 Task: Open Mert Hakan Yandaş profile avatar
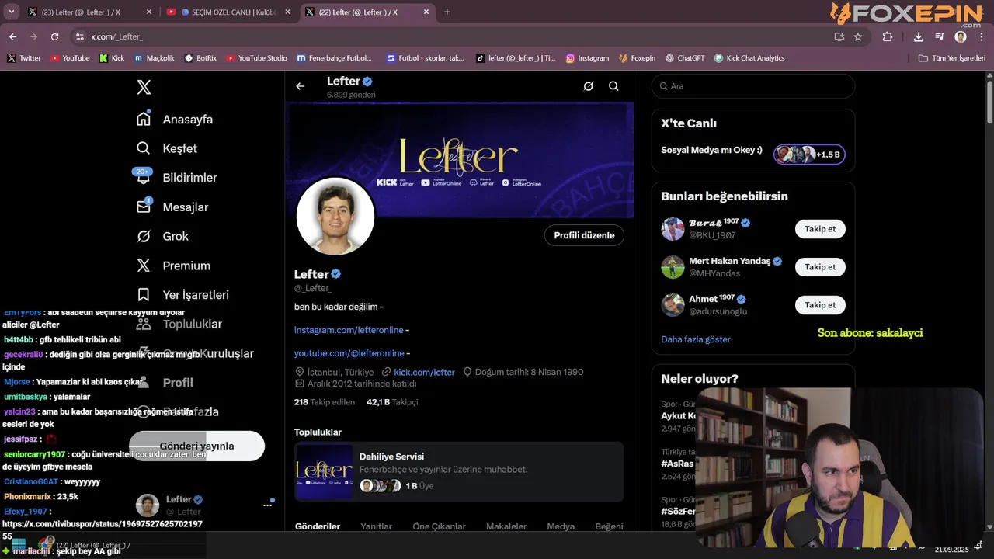[673, 267]
